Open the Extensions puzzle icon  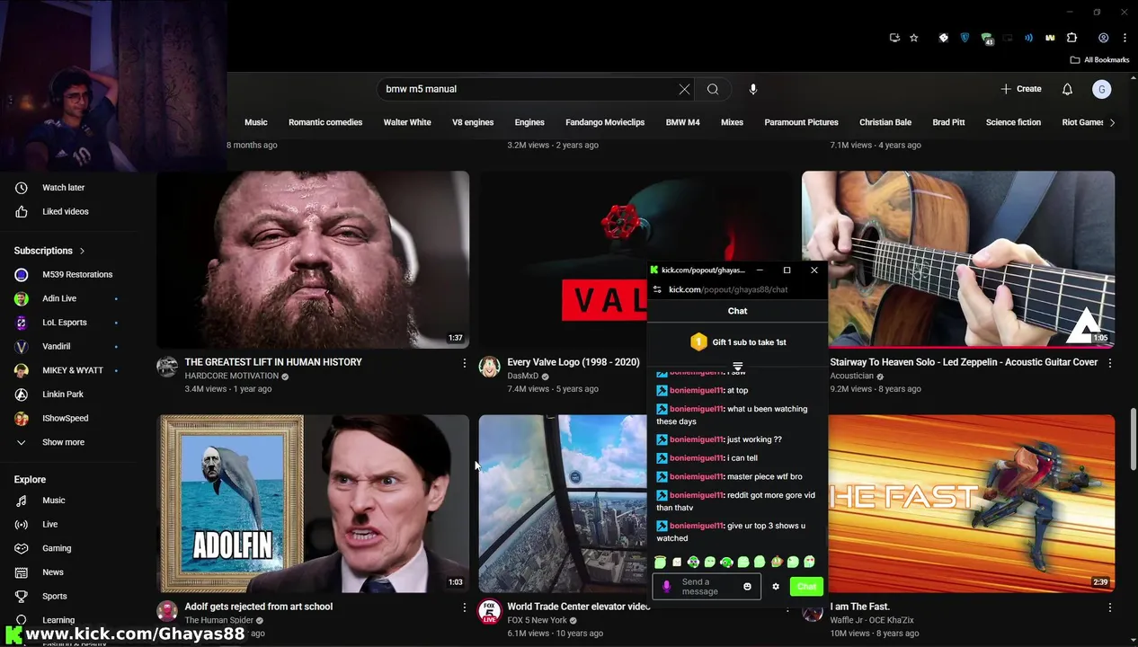1071,38
